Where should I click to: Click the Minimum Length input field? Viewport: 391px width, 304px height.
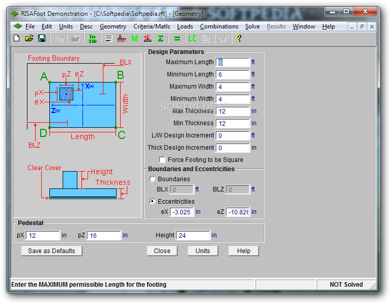(232, 74)
